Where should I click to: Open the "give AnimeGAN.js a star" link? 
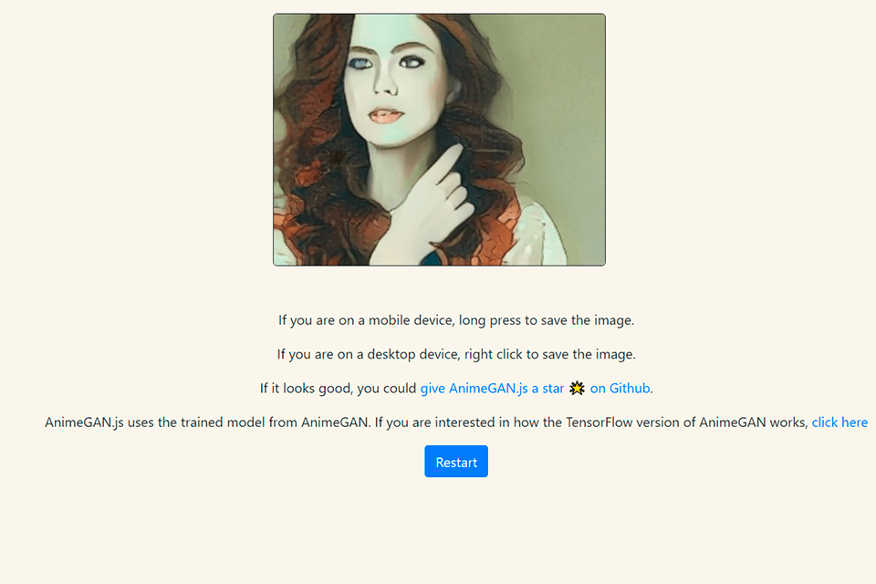[492, 389]
